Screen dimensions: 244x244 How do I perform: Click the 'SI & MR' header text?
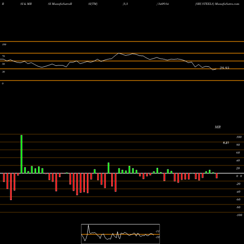[26, 4]
